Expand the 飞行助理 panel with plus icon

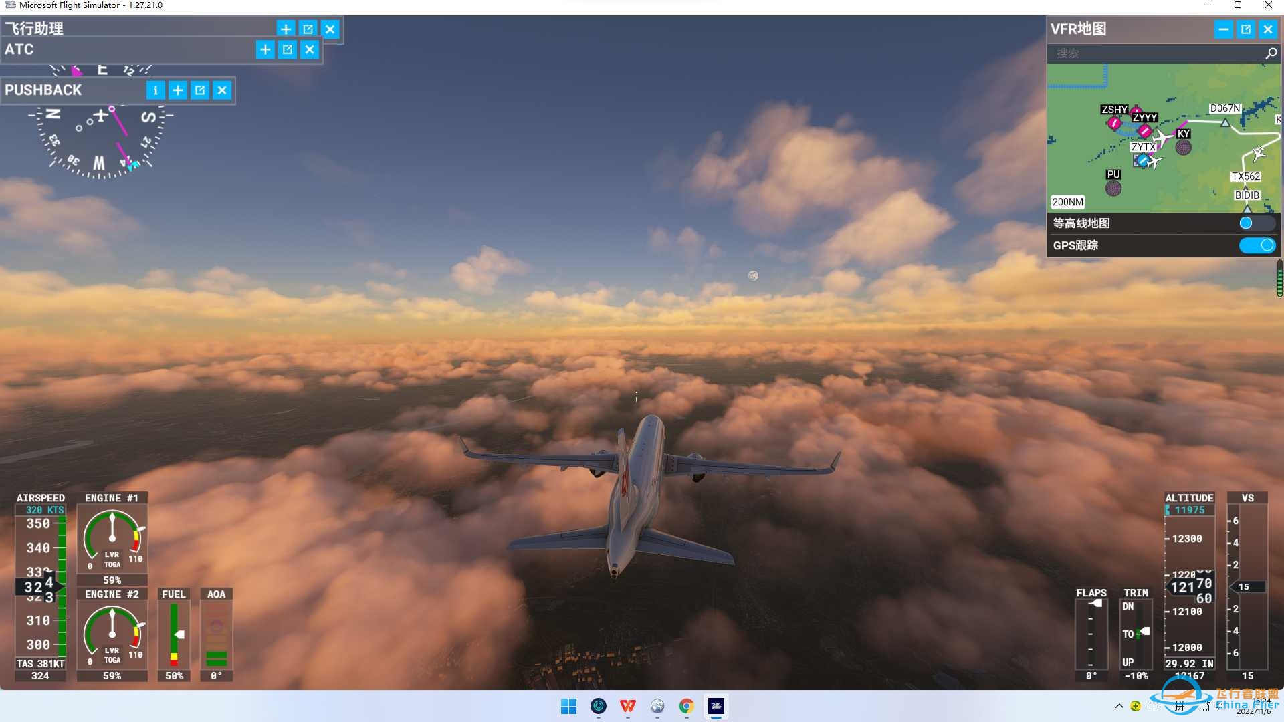coord(286,29)
